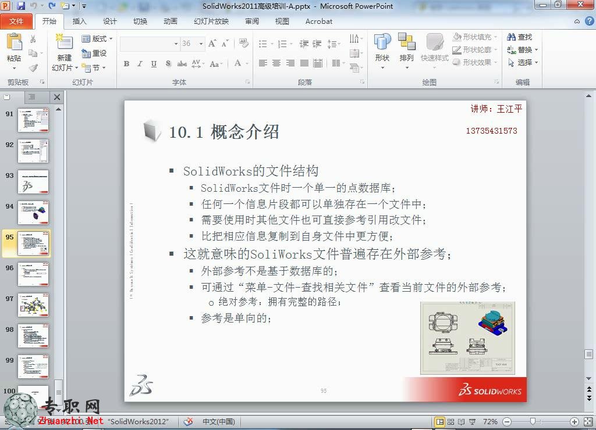The width and height of the screenshot is (596, 430).
Task: Toggle Normal view button in status bar
Action: point(440,422)
